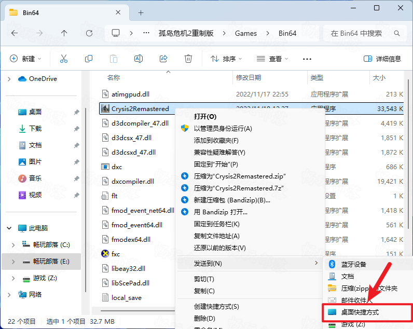Refresh the Bin64 folder view
The width and height of the screenshot is (413, 329).
click(x=89, y=33)
